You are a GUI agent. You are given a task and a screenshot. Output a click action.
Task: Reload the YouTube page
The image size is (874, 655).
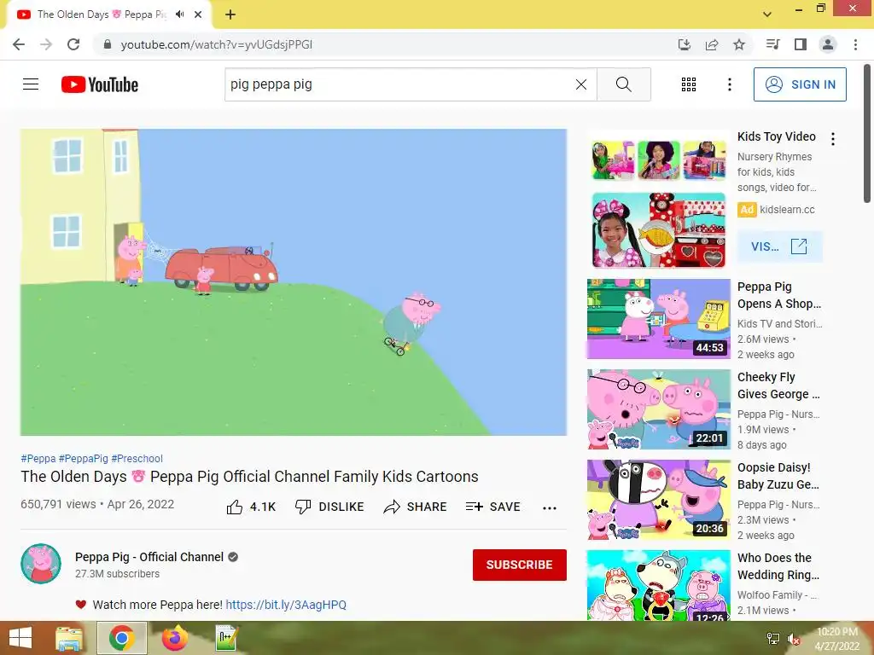[x=73, y=44]
